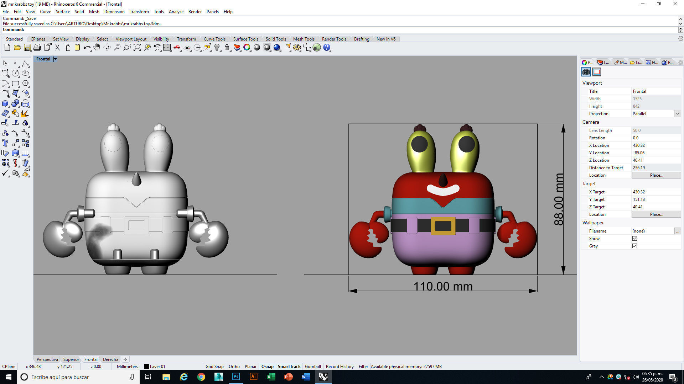Screen dimensions: 684x384
Task: Select the Pan hand tool
Action: (97, 47)
